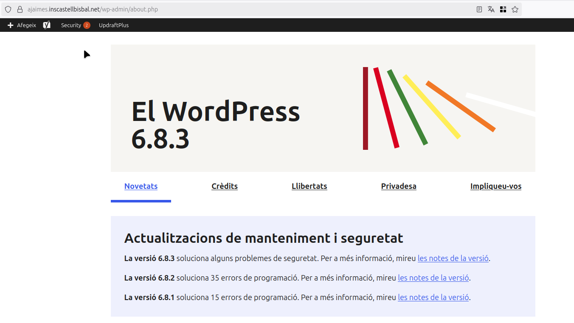574x323 pixels.
Task: Open the Security admin bar menu
Action: (x=71, y=25)
